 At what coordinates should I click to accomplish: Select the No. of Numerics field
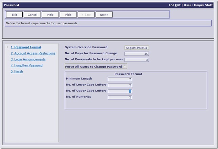point(120,97)
